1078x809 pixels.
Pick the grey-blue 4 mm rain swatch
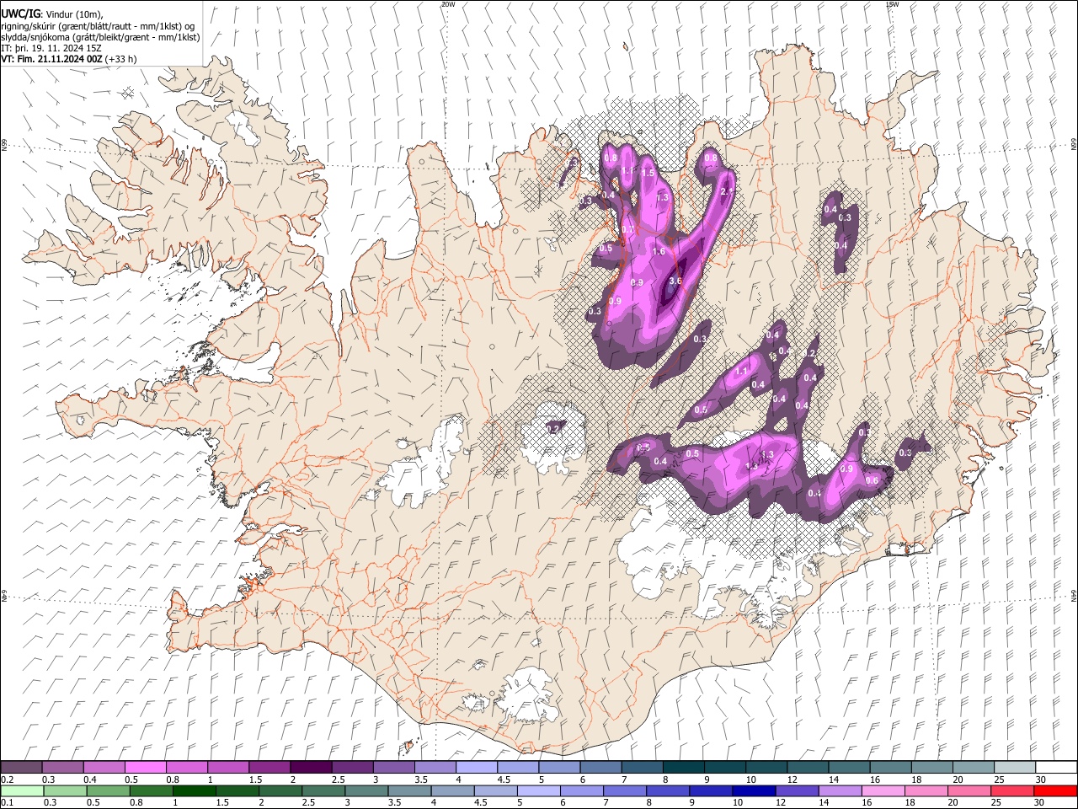(x=451, y=790)
